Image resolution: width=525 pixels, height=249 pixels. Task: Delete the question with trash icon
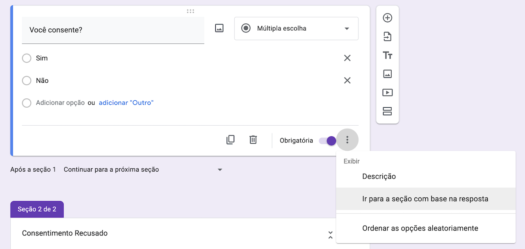coord(253,140)
